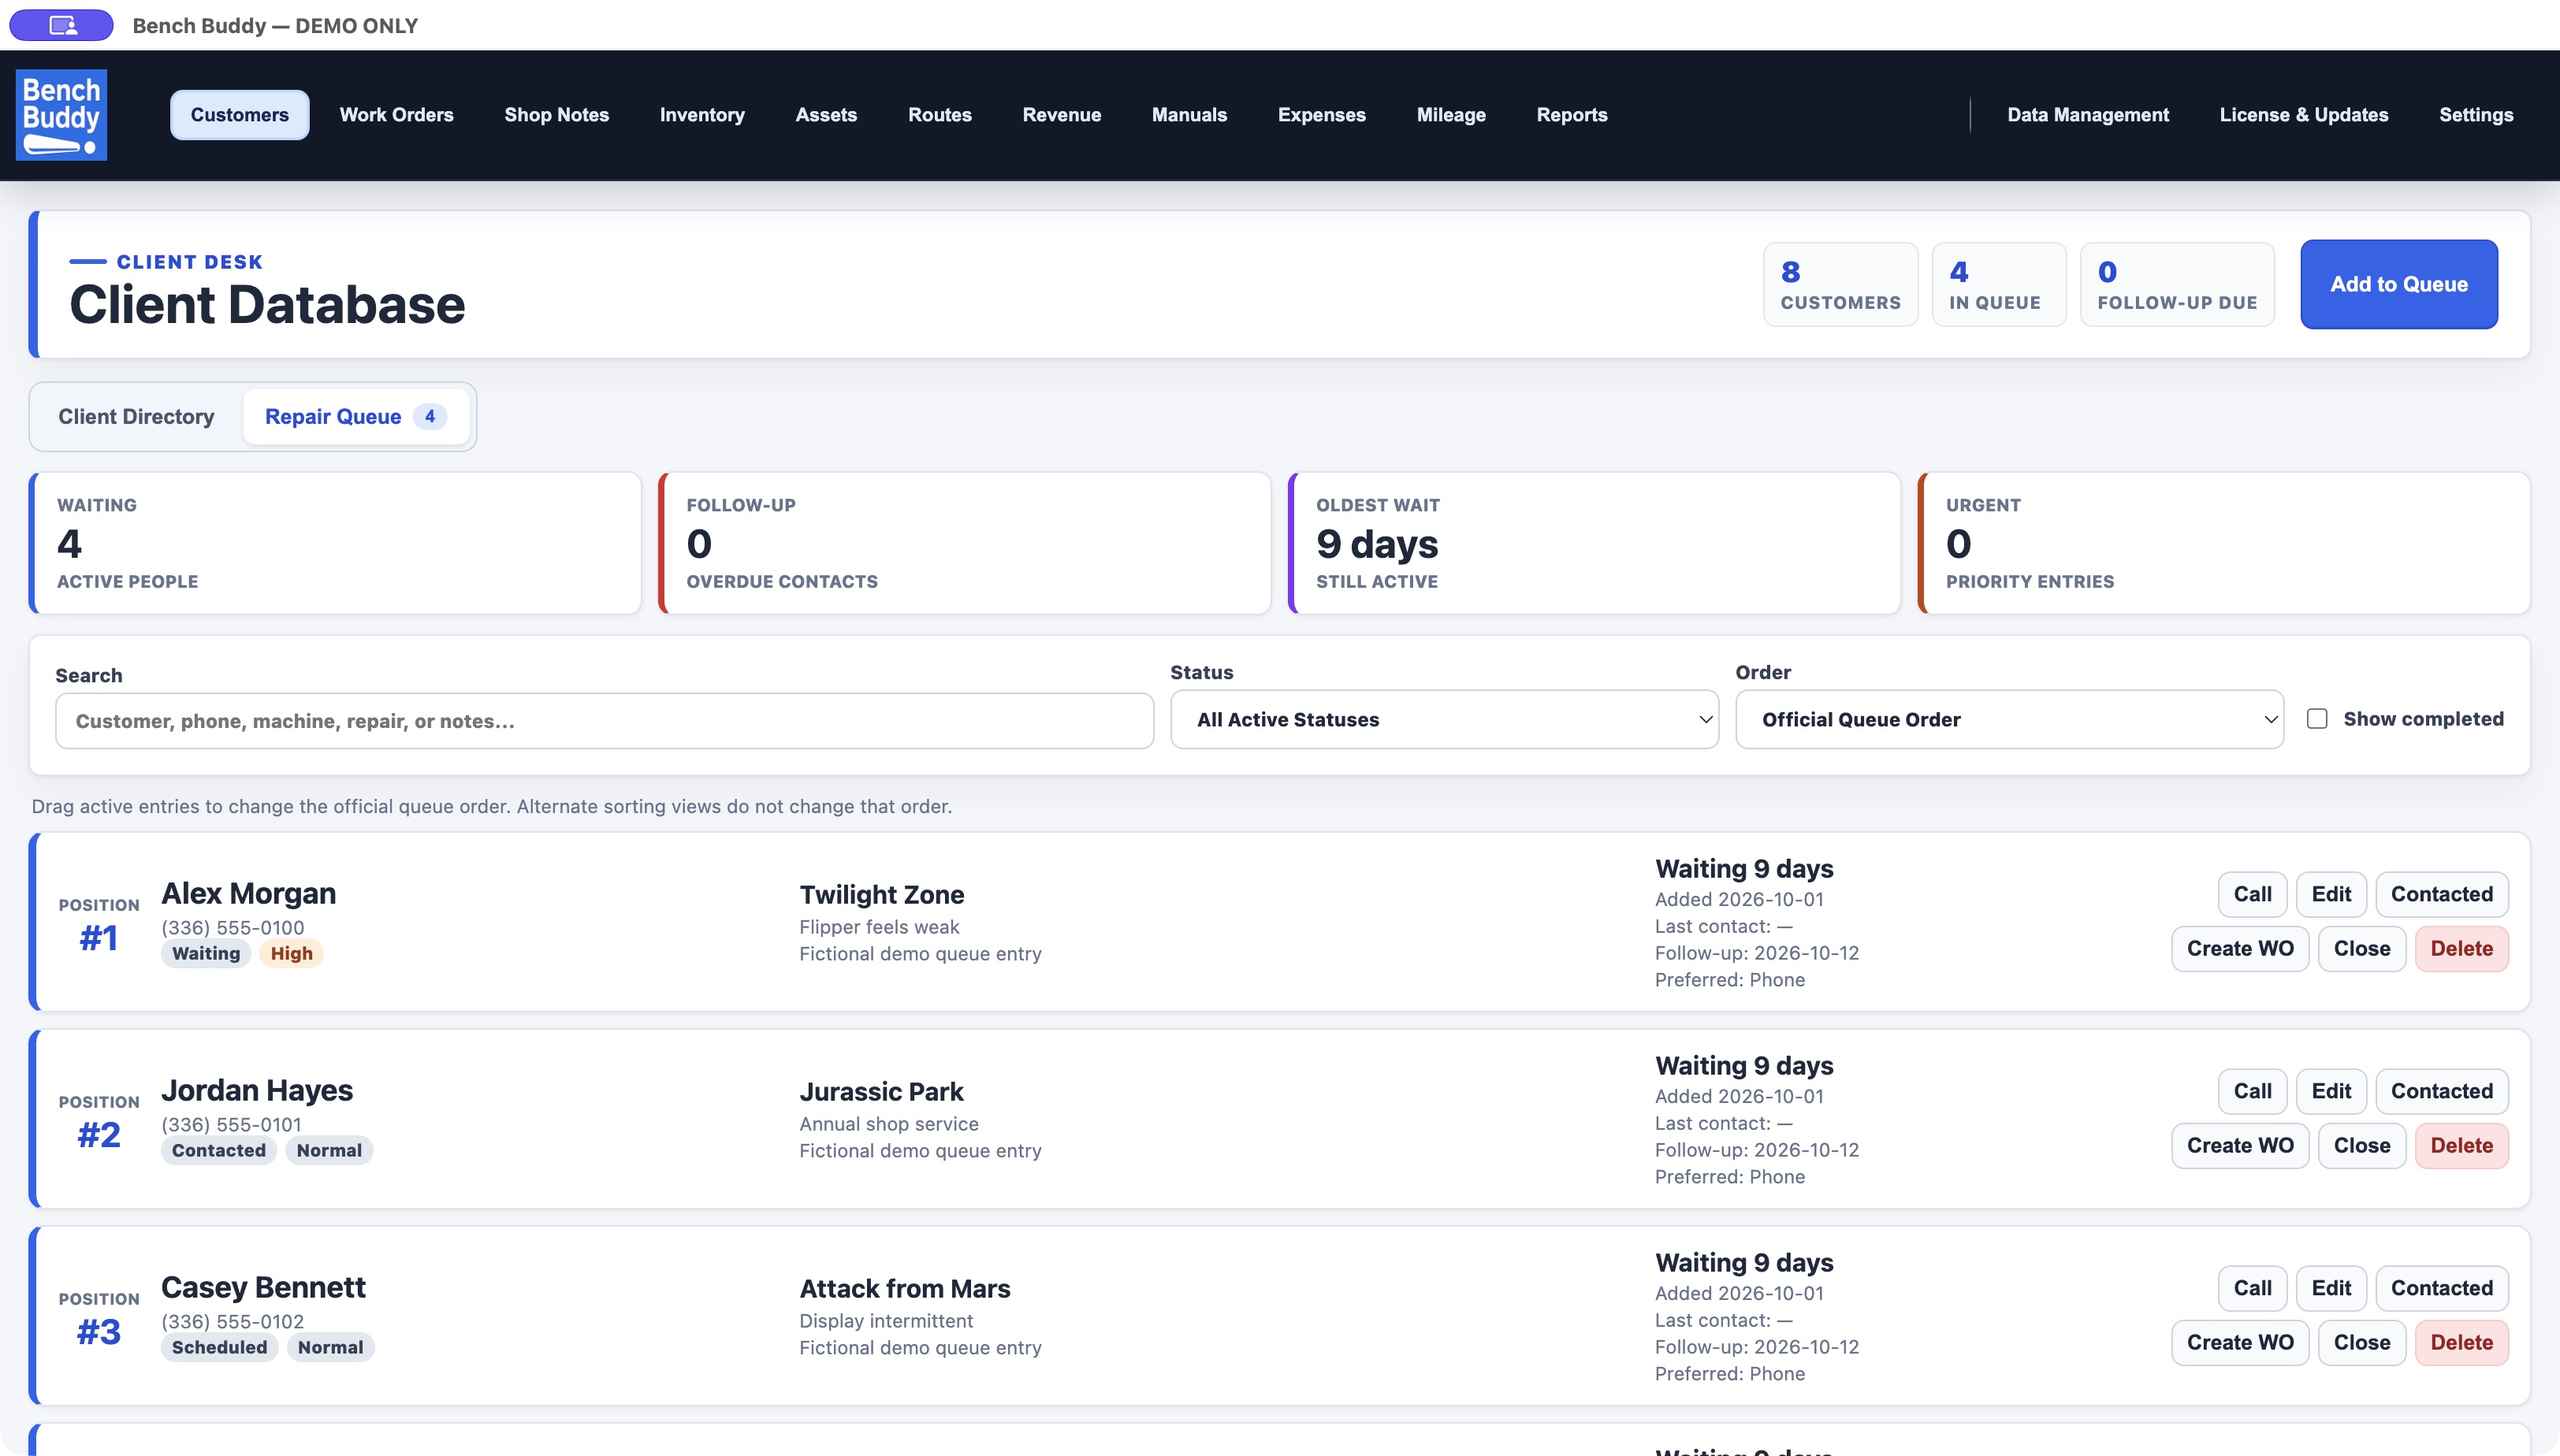Viewport: 2560px width, 1456px height.
Task: Open the Mileage section
Action: (x=1450, y=115)
